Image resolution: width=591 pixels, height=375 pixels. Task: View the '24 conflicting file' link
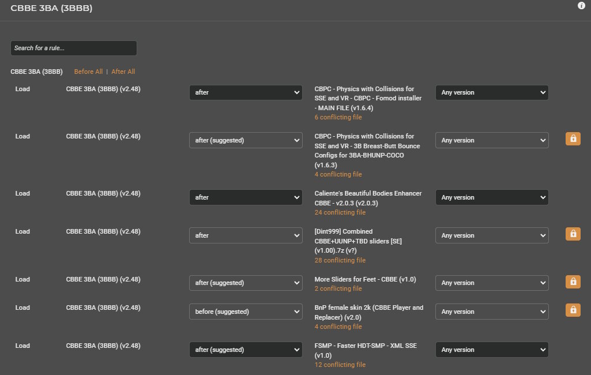pyautogui.click(x=340, y=212)
